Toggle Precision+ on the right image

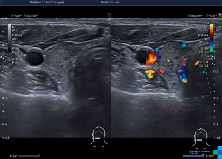click(x=196, y=16)
